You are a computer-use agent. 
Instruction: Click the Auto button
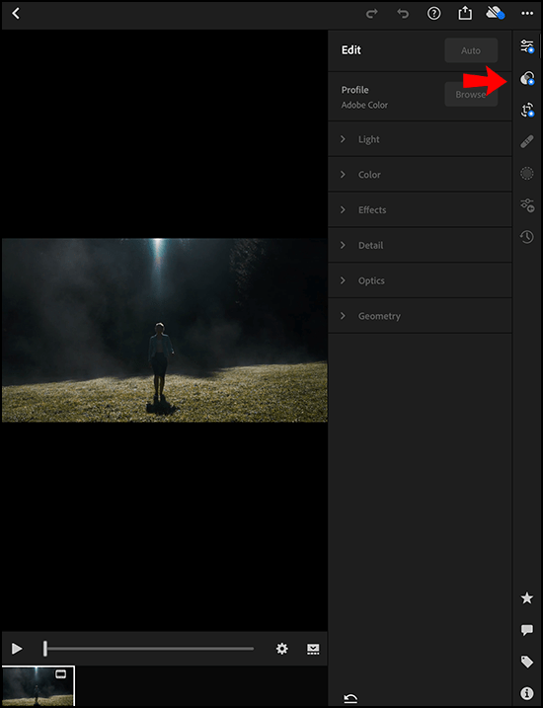(471, 50)
